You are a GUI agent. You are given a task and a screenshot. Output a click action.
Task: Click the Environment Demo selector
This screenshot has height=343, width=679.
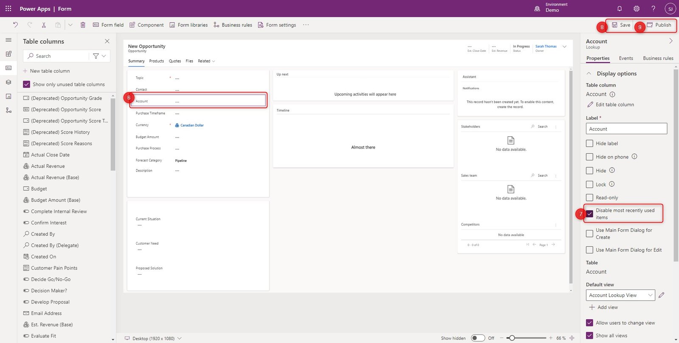click(551, 8)
